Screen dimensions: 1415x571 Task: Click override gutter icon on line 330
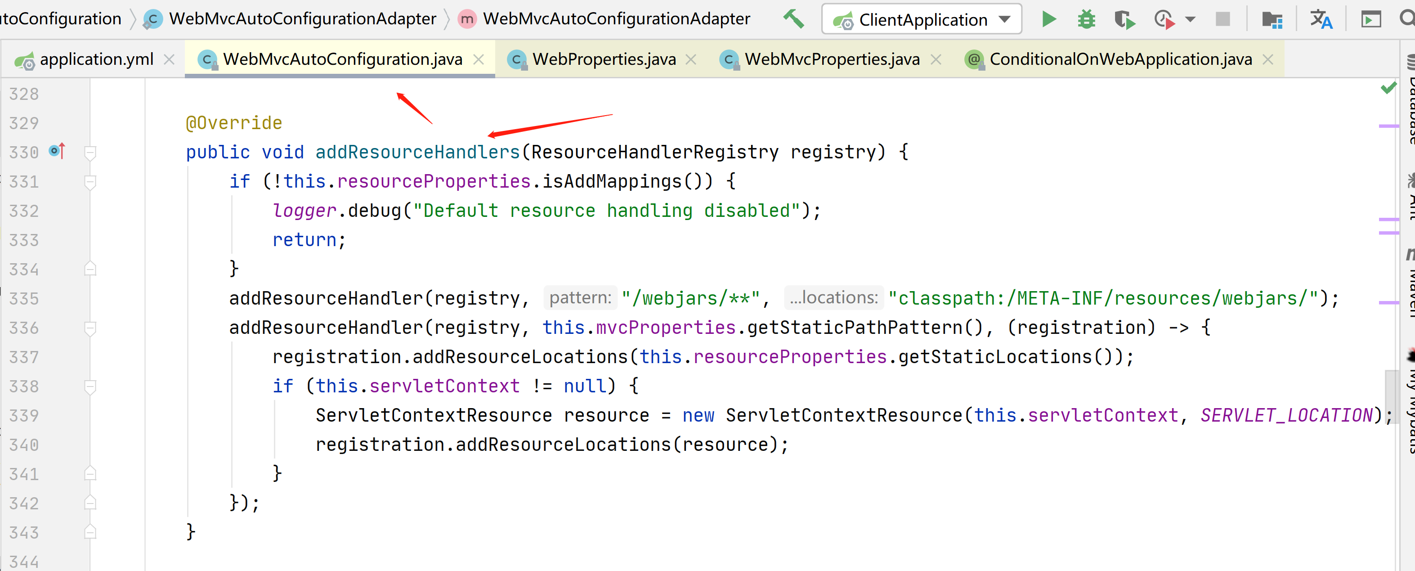57,151
